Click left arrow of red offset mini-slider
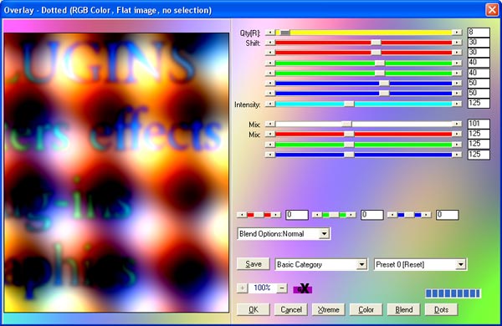The height and width of the screenshot is (326, 502). [x=242, y=215]
